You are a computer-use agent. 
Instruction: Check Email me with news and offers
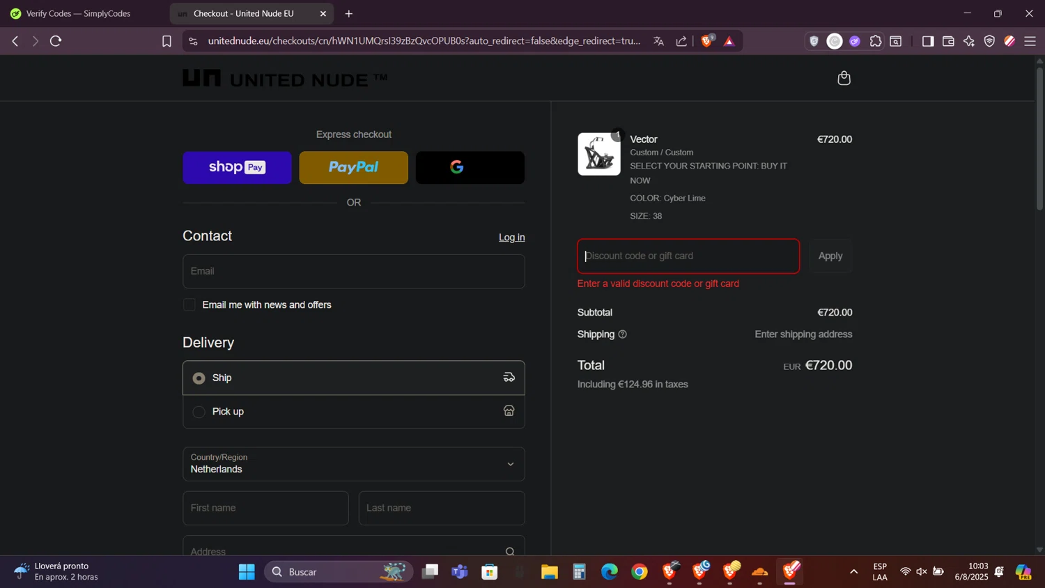pos(189,305)
